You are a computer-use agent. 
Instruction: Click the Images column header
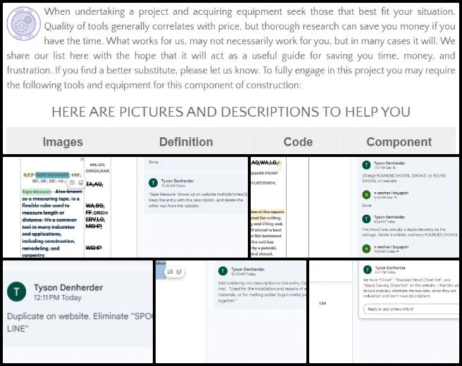click(x=63, y=141)
